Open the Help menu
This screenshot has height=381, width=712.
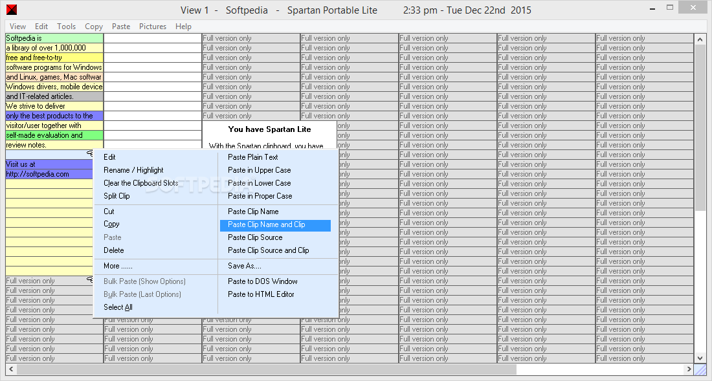pos(183,27)
